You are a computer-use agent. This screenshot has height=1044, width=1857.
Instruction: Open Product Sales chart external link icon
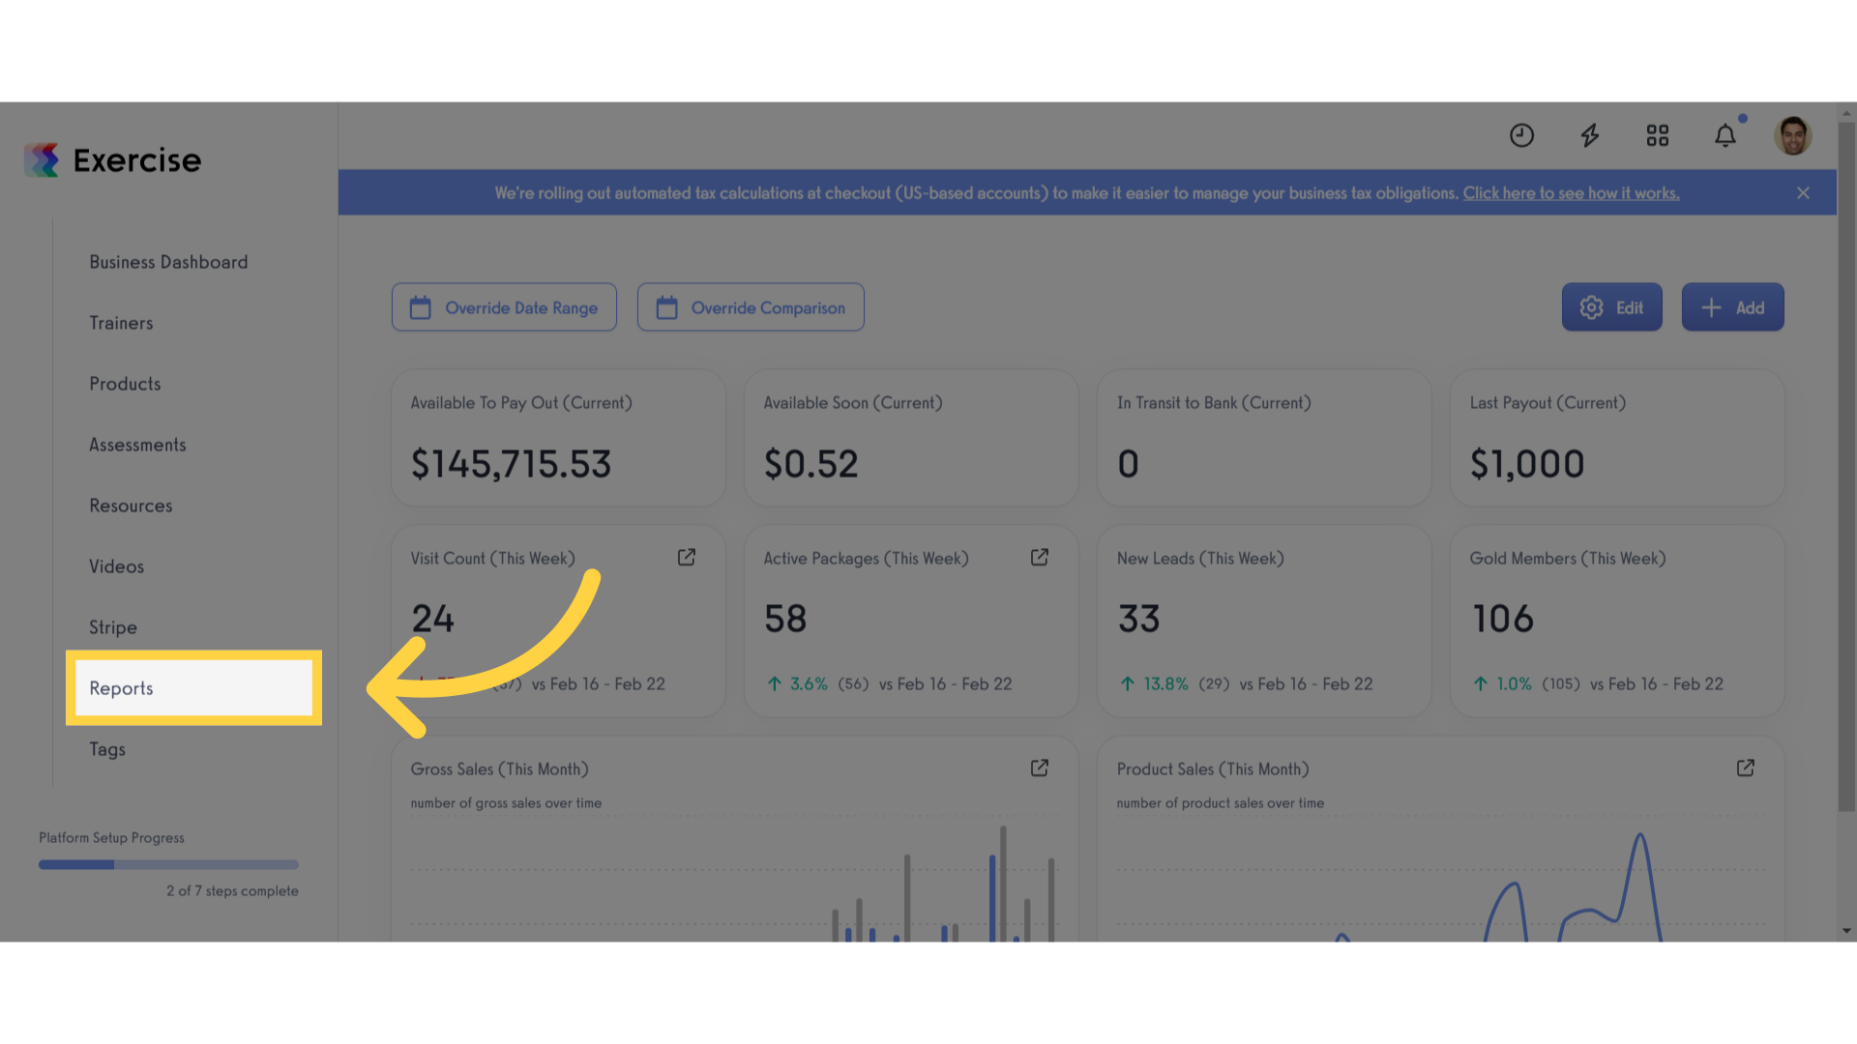(1746, 768)
